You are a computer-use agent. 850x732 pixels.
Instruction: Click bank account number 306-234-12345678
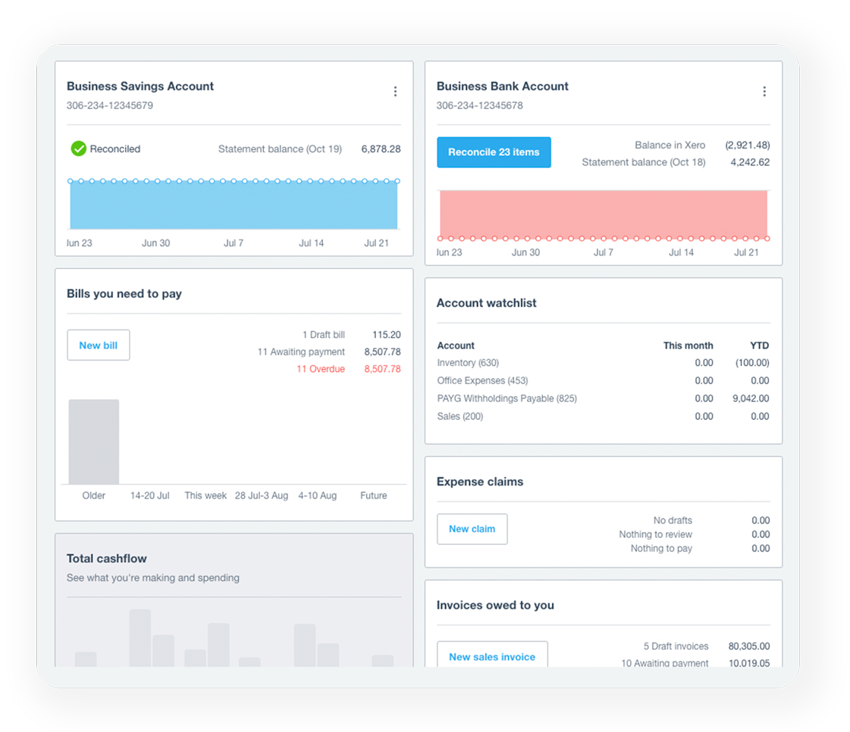pos(480,105)
